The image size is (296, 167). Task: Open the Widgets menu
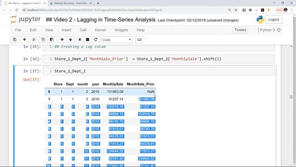[x=121, y=30]
